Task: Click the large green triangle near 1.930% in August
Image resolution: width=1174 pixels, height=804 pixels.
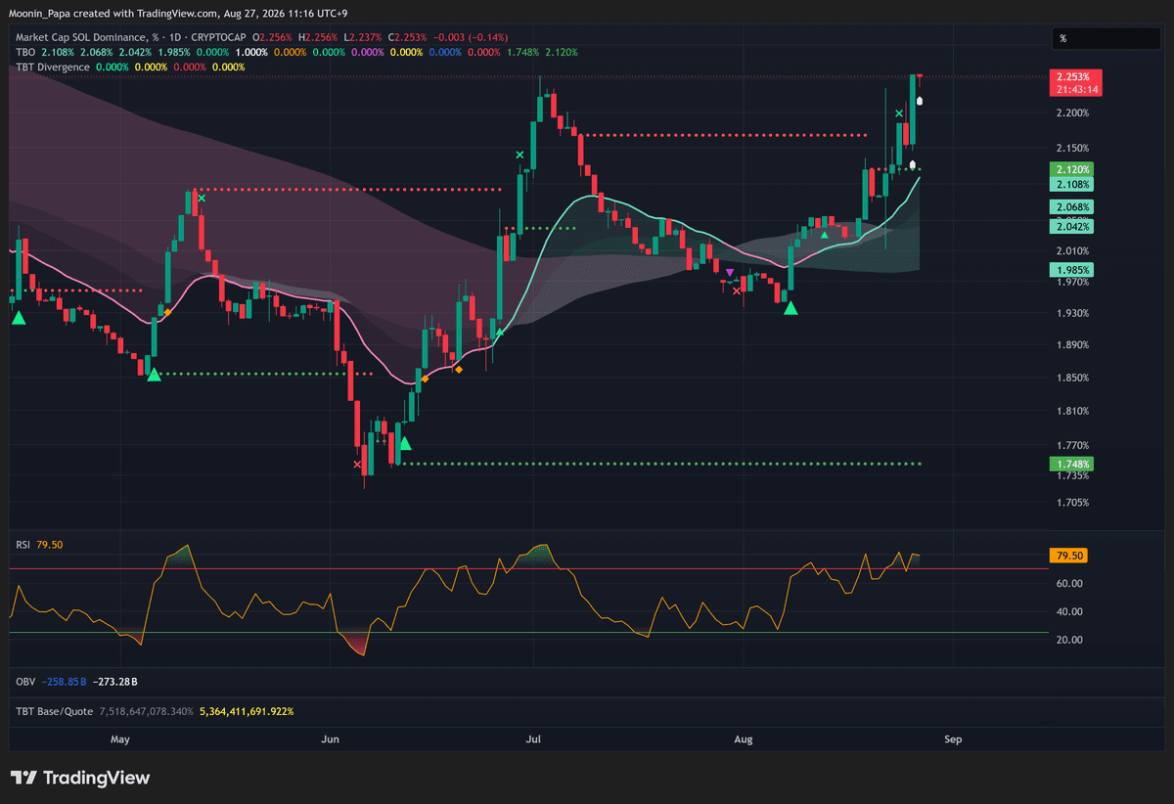Action: point(790,308)
